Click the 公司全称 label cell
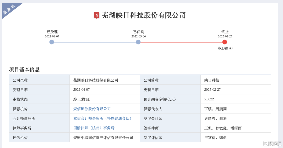This screenshot has width=283, height=148. point(39,80)
